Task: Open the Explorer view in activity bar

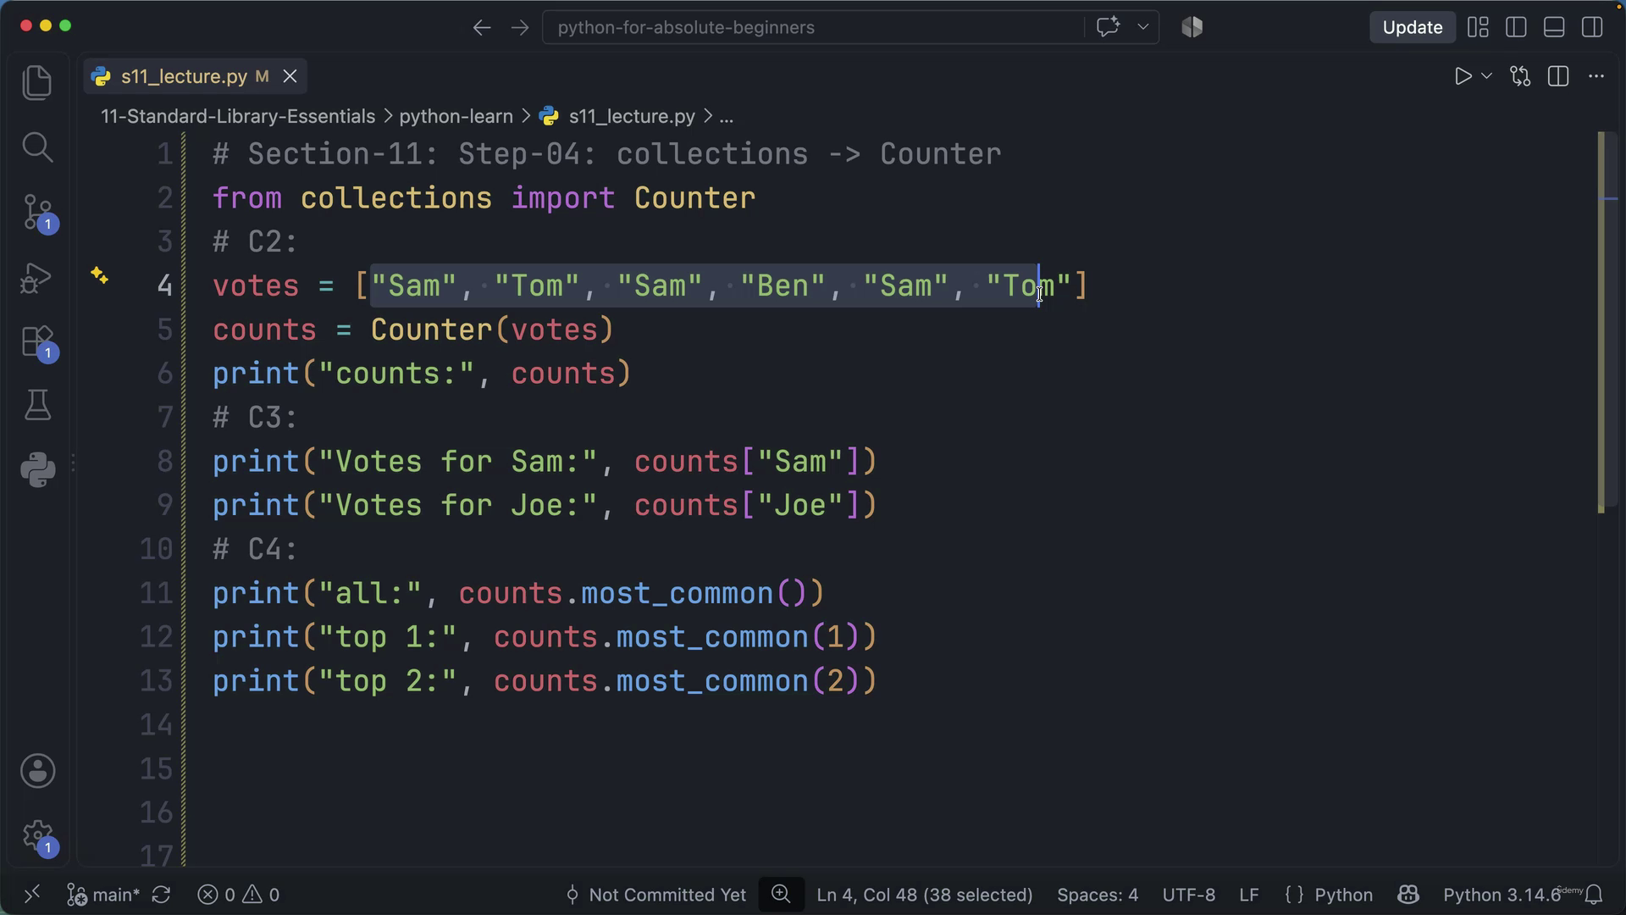Action: point(37,82)
